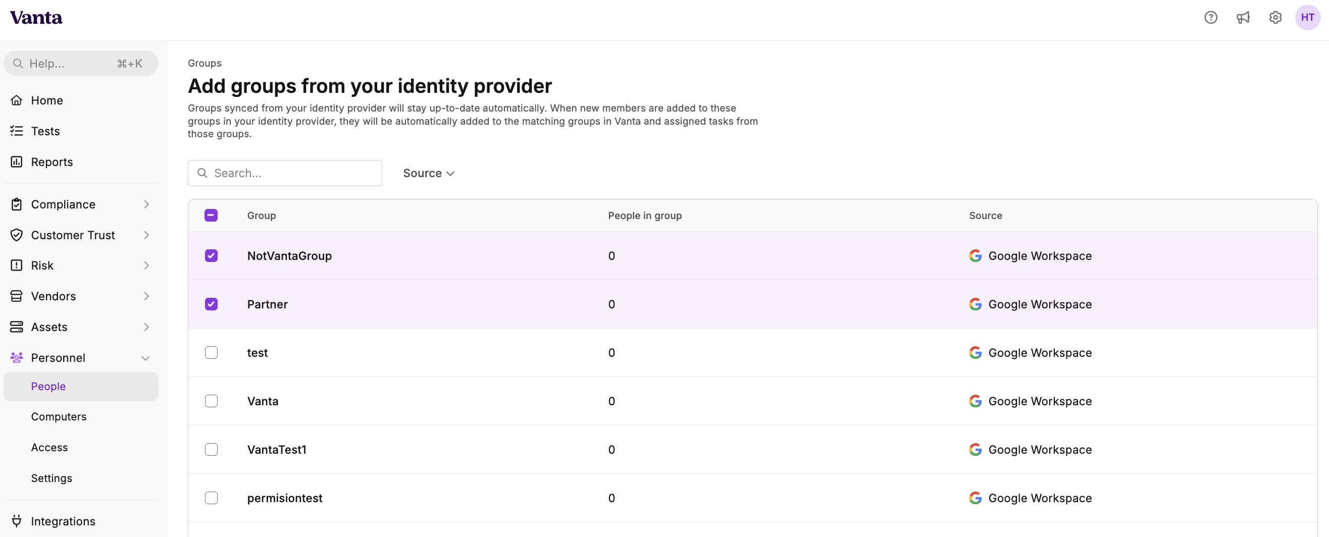Click the Risk alert icon
This screenshot has height=537, width=1329.
(x=17, y=265)
